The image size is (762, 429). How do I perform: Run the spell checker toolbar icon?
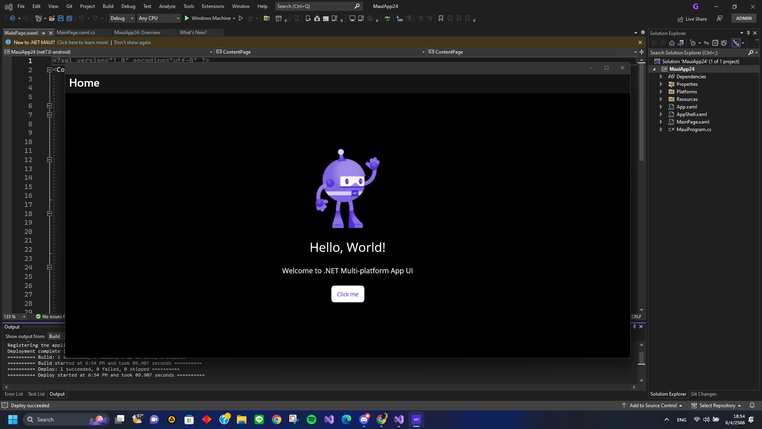coord(387,18)
